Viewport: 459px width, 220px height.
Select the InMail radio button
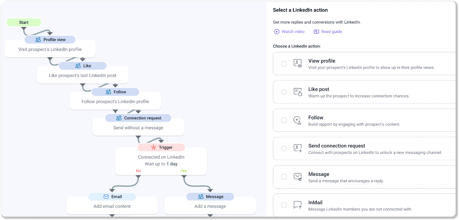click(284, 205)
